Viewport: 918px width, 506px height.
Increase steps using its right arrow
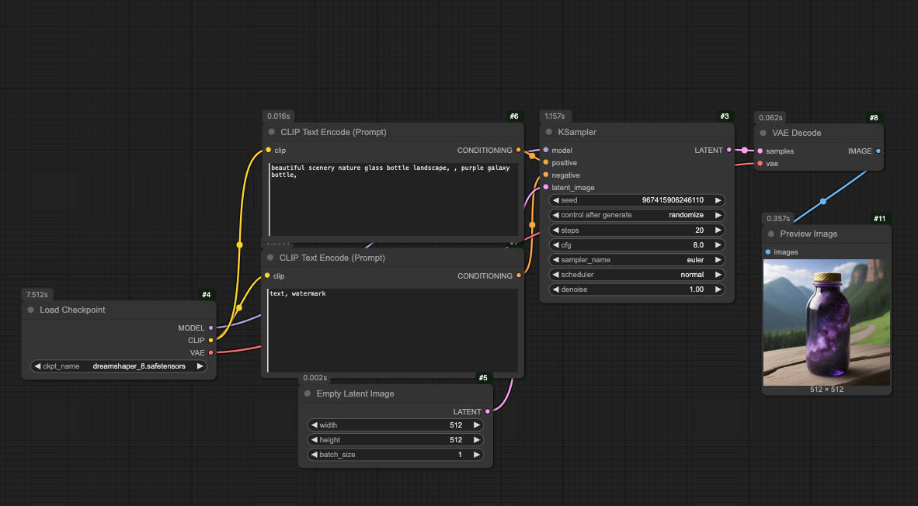pos(718,230)
